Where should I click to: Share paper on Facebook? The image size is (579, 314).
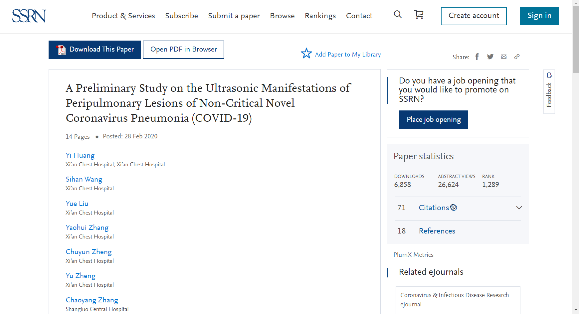coord(477,57)
